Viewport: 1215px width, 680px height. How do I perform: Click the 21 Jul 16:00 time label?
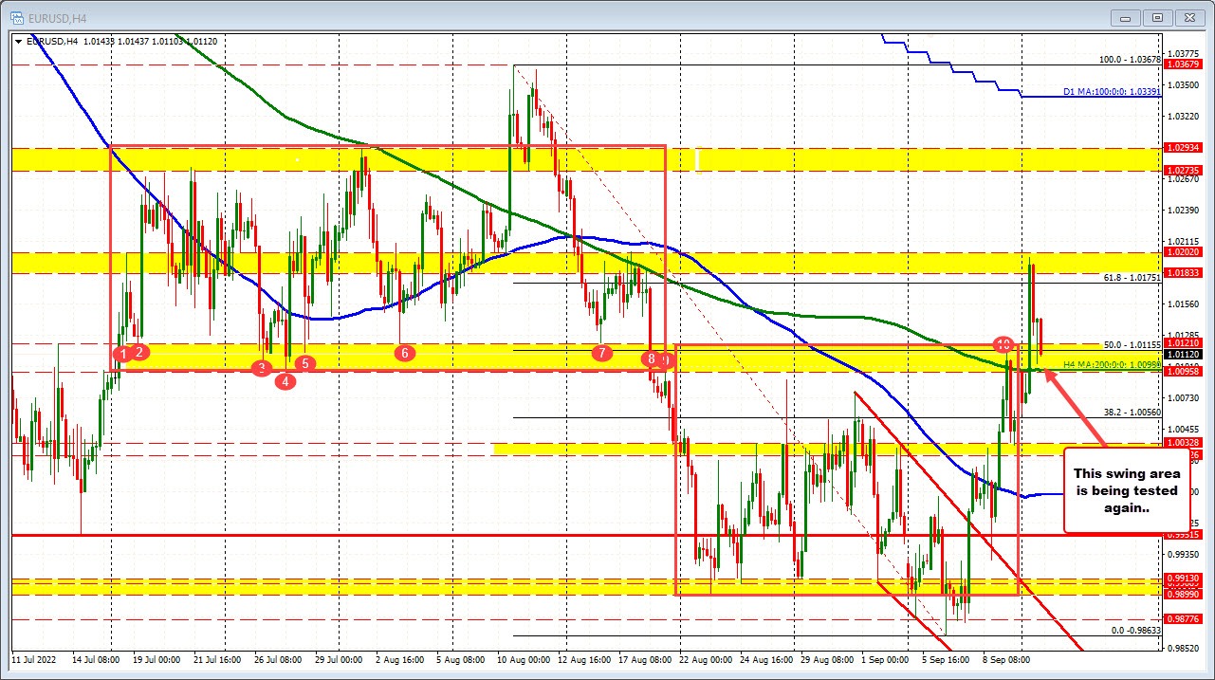coord(218,658)
